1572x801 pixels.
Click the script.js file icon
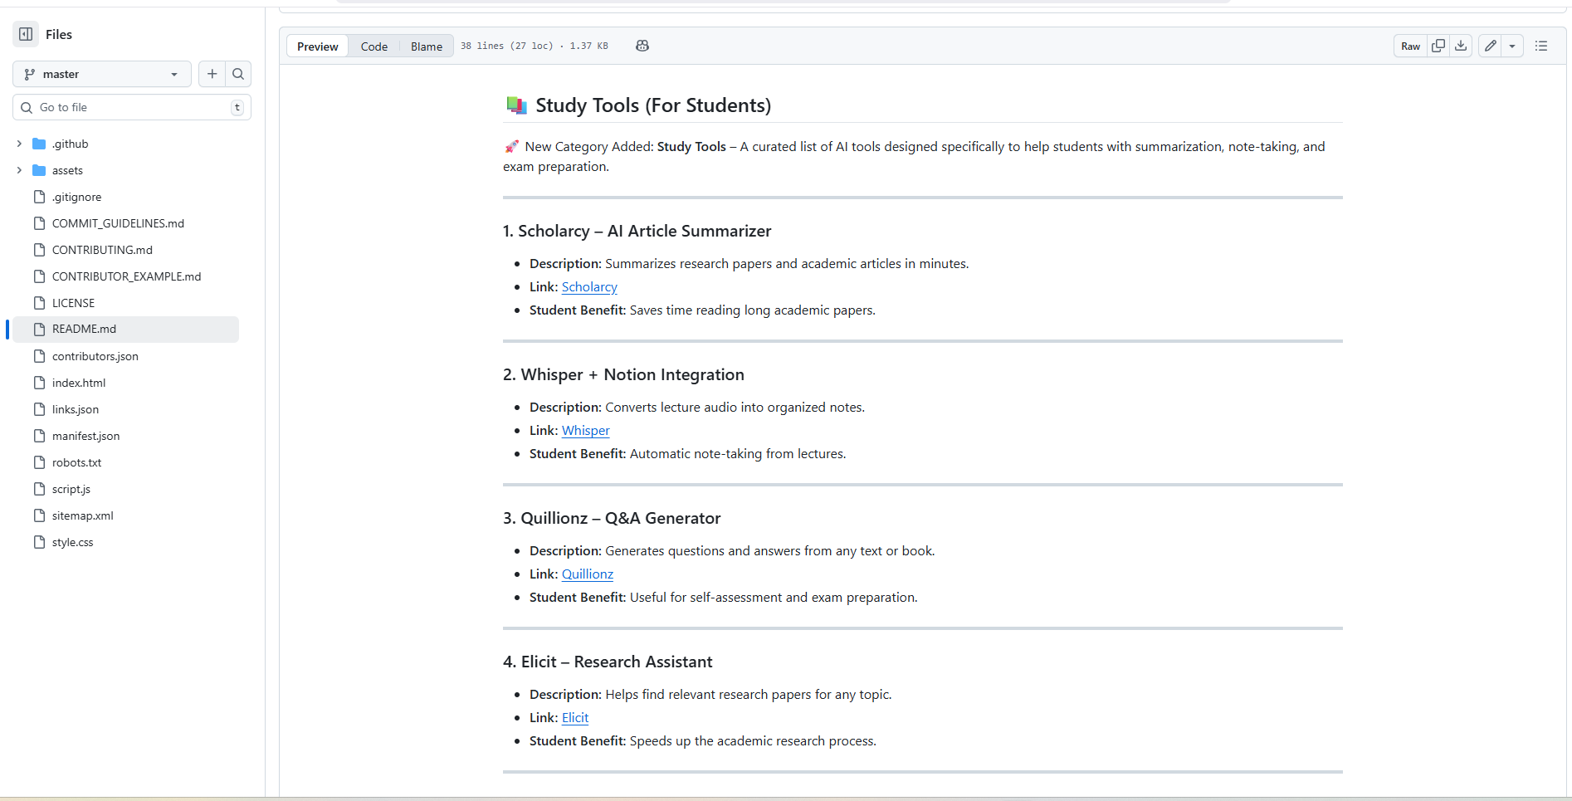(39, 489)
